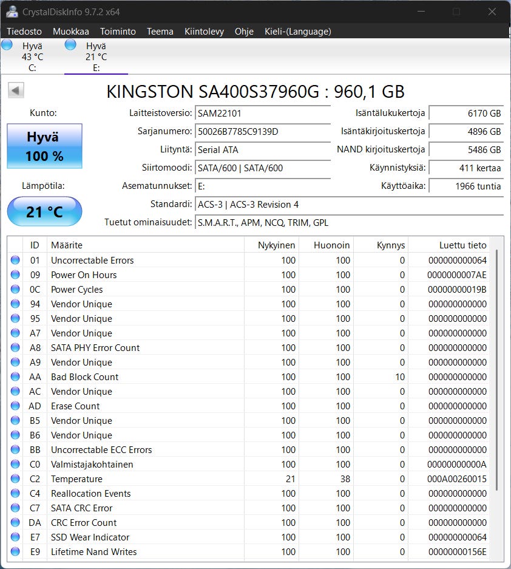This screenshot has width=511, height=569.
Task: Open the Toiminto menu
Action: (118, 32)
